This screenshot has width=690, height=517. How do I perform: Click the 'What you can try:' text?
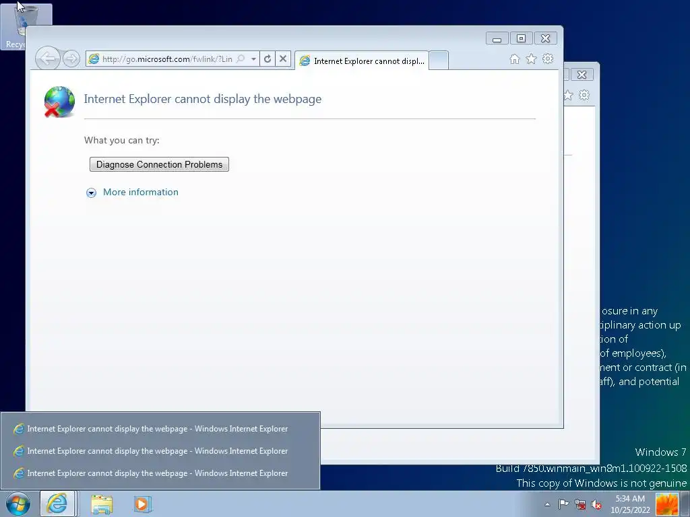coord(122,140)
